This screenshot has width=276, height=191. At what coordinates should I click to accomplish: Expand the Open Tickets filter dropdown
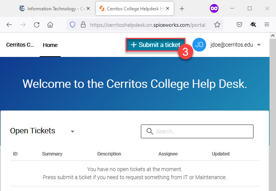coord(73,131)
